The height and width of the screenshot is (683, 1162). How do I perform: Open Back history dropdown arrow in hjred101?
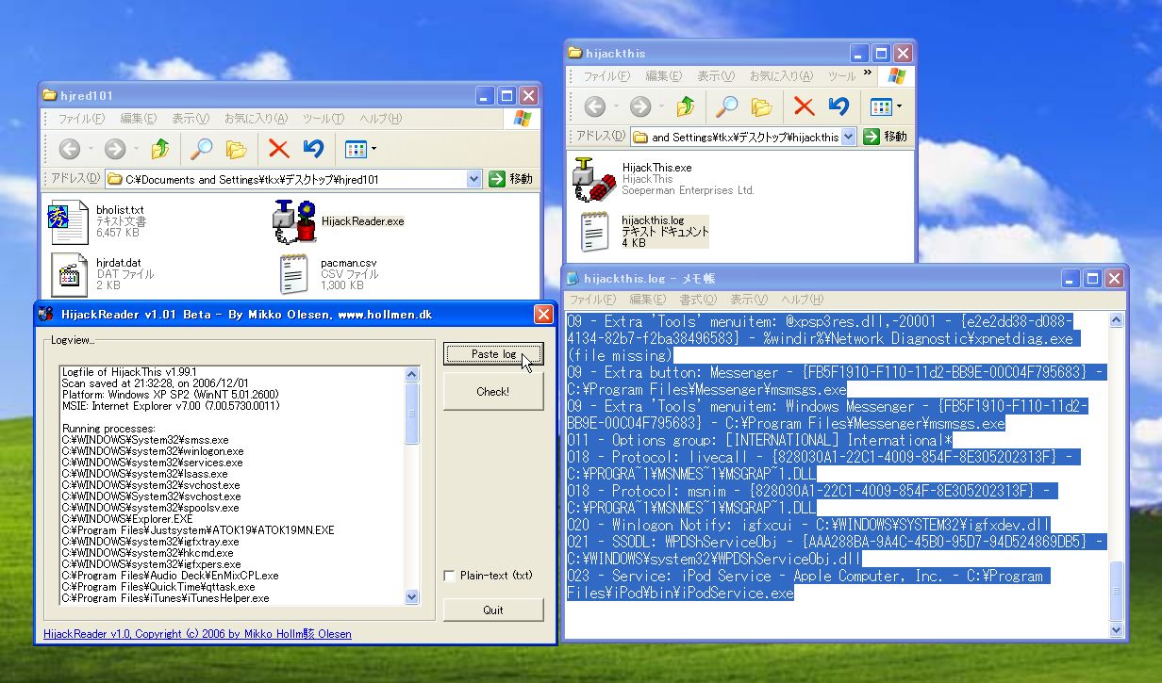[x=91, y=149]
